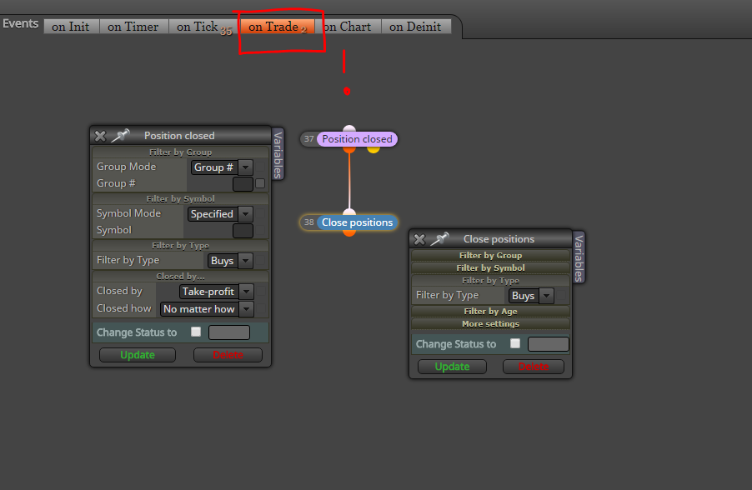Click Delete in Close positions panel

[x=534, y=367]
